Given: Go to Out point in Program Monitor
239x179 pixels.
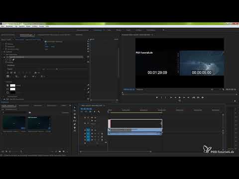Looking at the screenshot, I should pos(188,97).
